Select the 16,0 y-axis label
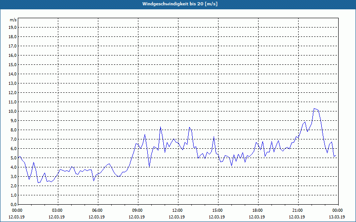This screenshot has height=222, width=356. 13,55
